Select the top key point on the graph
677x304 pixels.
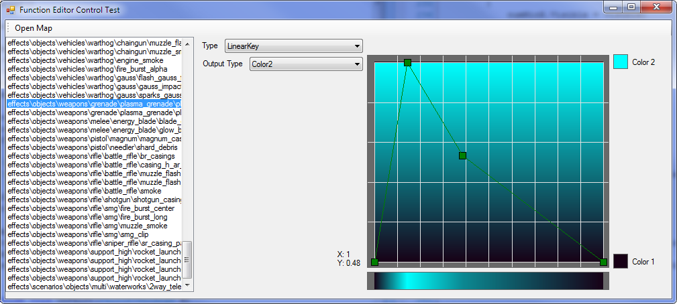pos(407,62)
